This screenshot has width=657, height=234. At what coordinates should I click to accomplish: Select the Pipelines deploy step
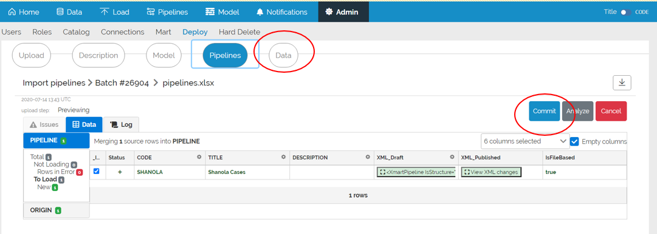point(225,55)
